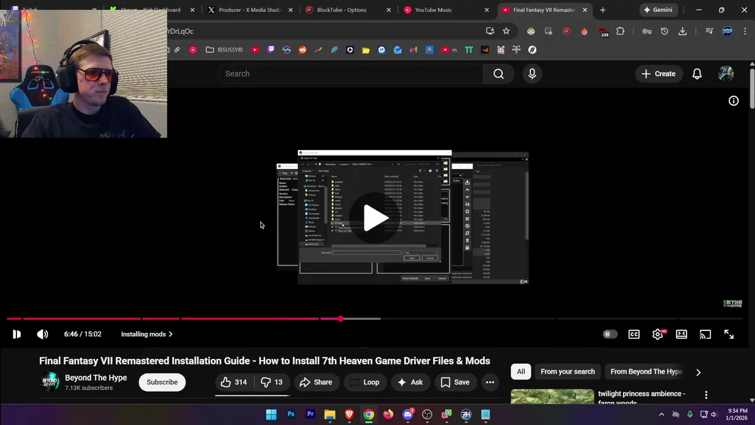The image size is (755, 425).
Task: Open the Gemini button in Chrome
Action: [x=659, y=10]
